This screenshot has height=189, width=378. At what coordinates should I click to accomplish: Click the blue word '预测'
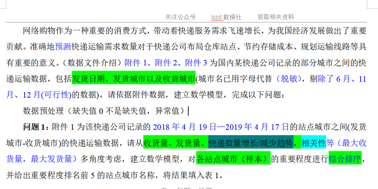[62, 47]
